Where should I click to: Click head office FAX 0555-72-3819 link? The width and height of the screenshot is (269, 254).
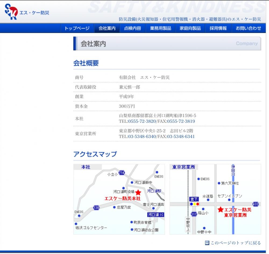click(x=181, y=121)
